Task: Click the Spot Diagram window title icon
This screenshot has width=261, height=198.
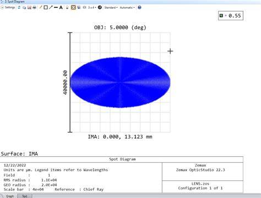Action: tap(2, 2)
